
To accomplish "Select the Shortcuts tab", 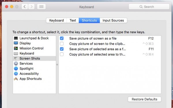I will pos(89,20).
